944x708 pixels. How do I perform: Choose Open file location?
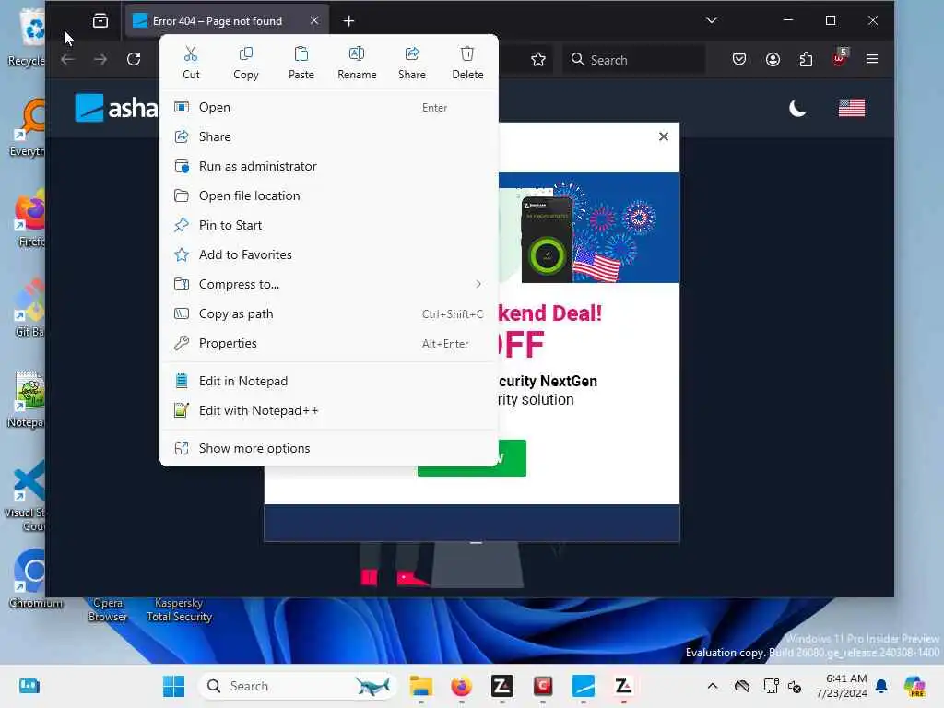click(329, 195)
